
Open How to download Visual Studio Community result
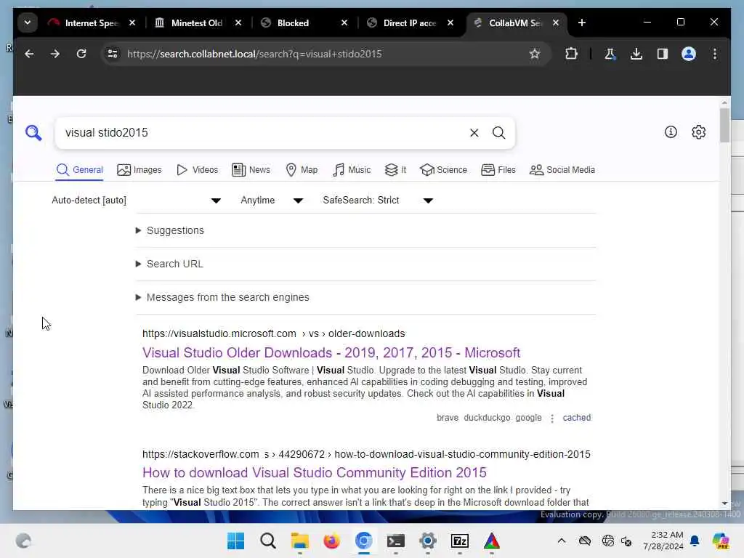314,472
